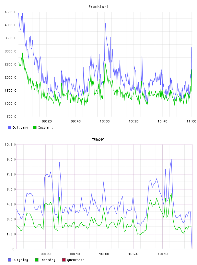Image resolution: width=197 pixels, height=265 pixels.
Task: Click the 1500.0 y-axis label in Frankfurt chart
Action: point(10,91)
